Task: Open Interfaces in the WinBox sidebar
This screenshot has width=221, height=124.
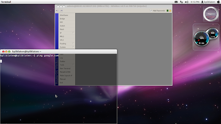Action: click(67, 15)
